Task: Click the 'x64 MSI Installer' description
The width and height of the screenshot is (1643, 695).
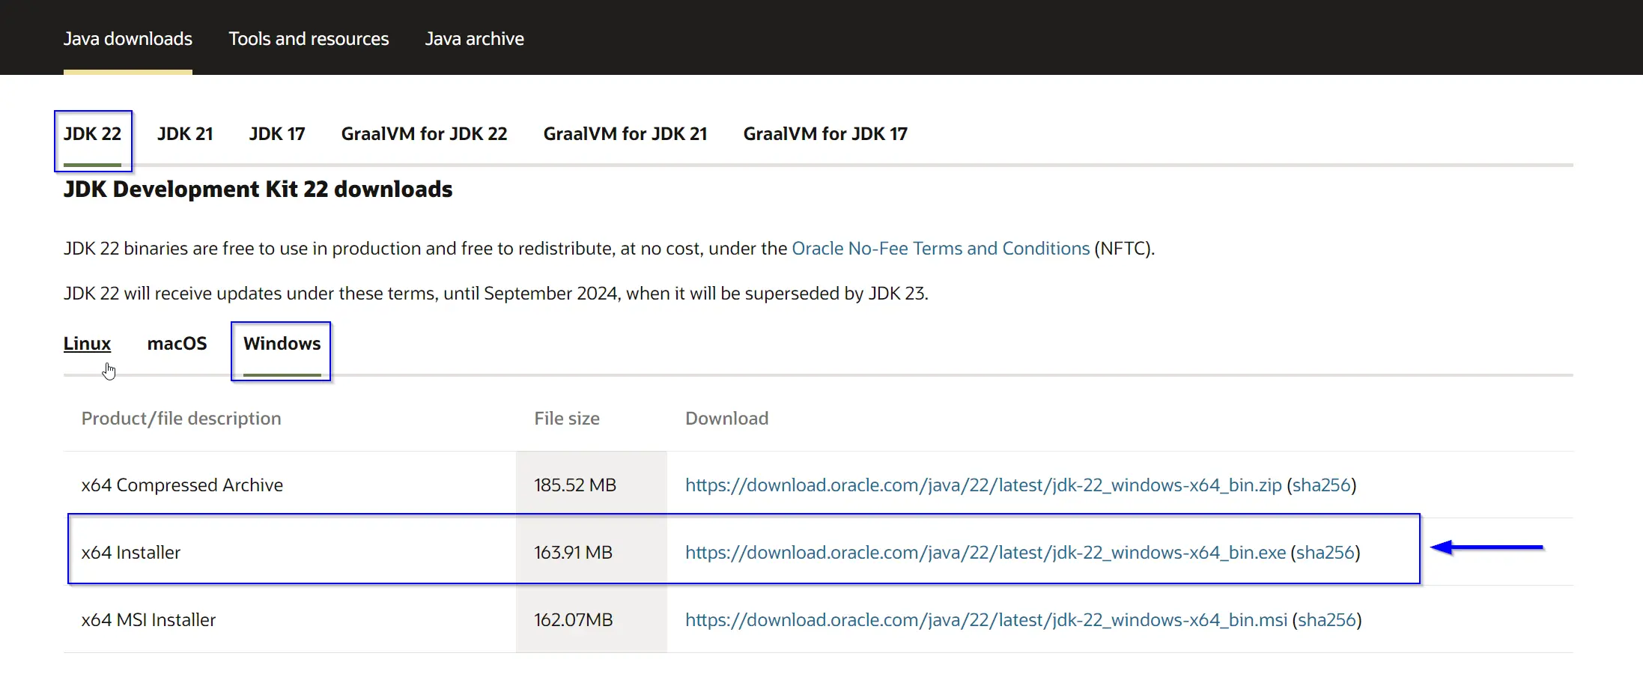Action: click(x=148, y=620)
